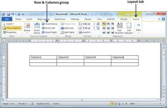Viewport: 167px width, 108px height.
Task: Click Insert Below in Rows & Columns
Action: (50, 24)
